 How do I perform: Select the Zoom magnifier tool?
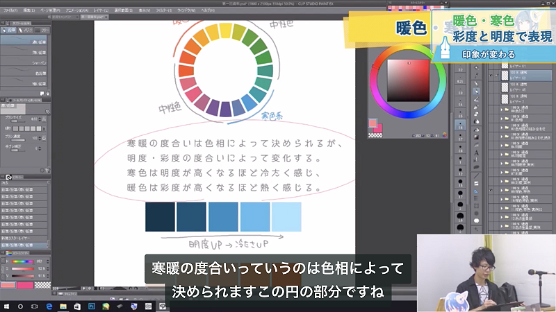(x=476, y=67)
